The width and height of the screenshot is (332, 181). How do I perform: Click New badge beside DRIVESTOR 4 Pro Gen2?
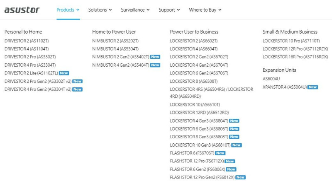click(77, 89)
